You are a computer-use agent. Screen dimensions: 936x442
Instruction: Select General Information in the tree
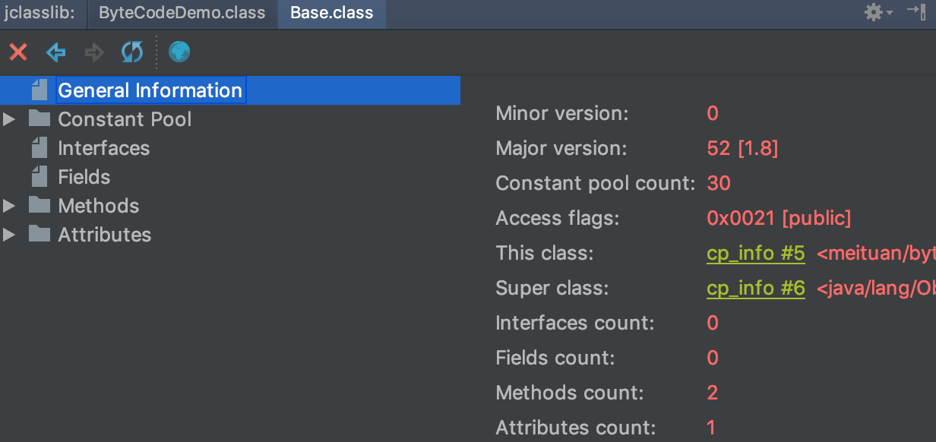(150, 90)
